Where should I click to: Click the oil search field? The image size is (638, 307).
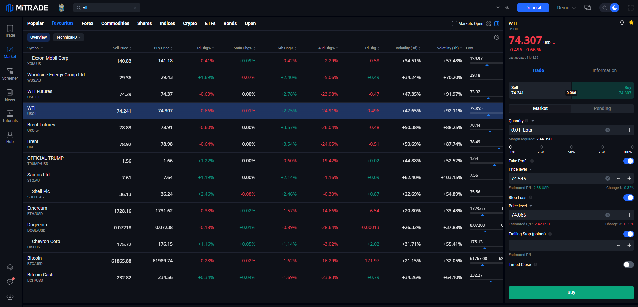(107, 8)
